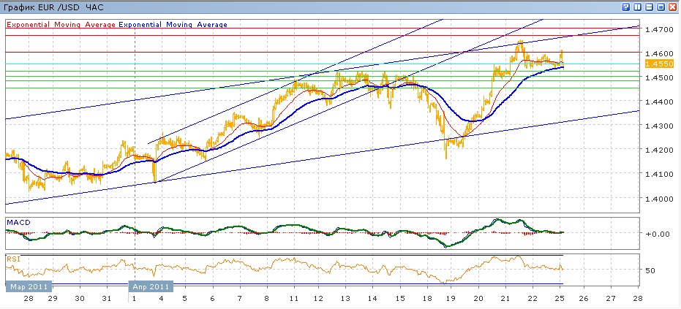Image resolution: width=681 pixels, height=309 pixels.
Task: Click the Апр 2011 month marker
Action: coord(150,287)
